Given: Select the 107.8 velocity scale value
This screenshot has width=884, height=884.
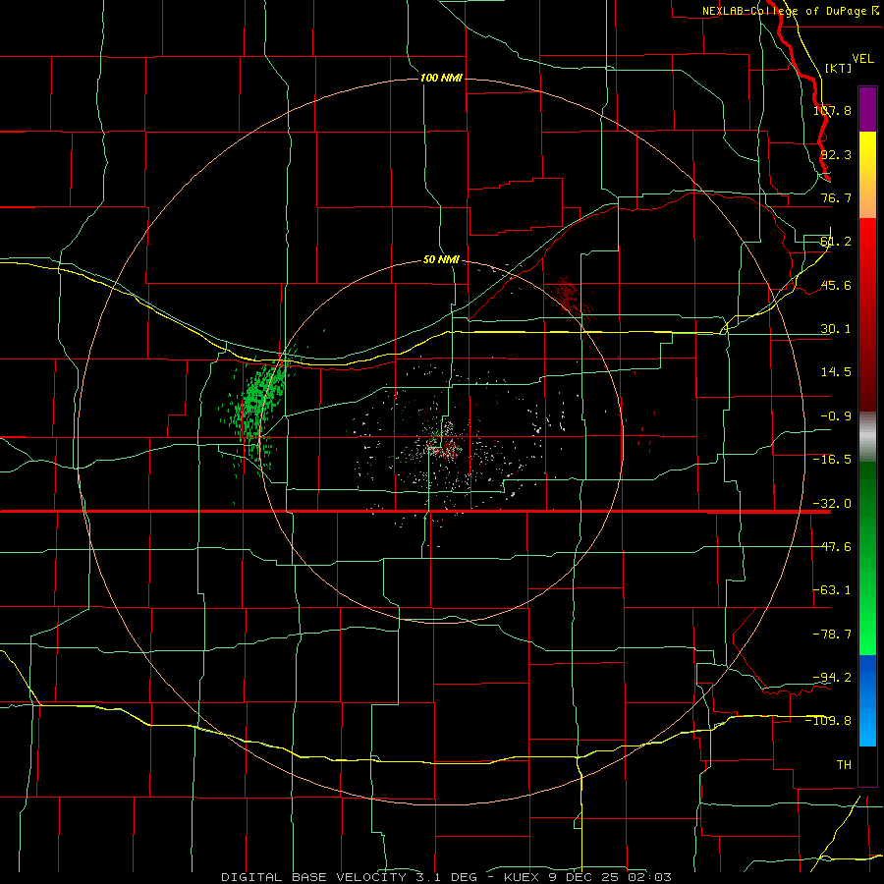Looking at the screenshot, I should point(833,110).
